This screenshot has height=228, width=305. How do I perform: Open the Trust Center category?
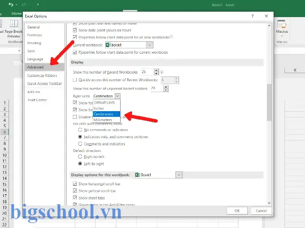(x=44, y=100)
